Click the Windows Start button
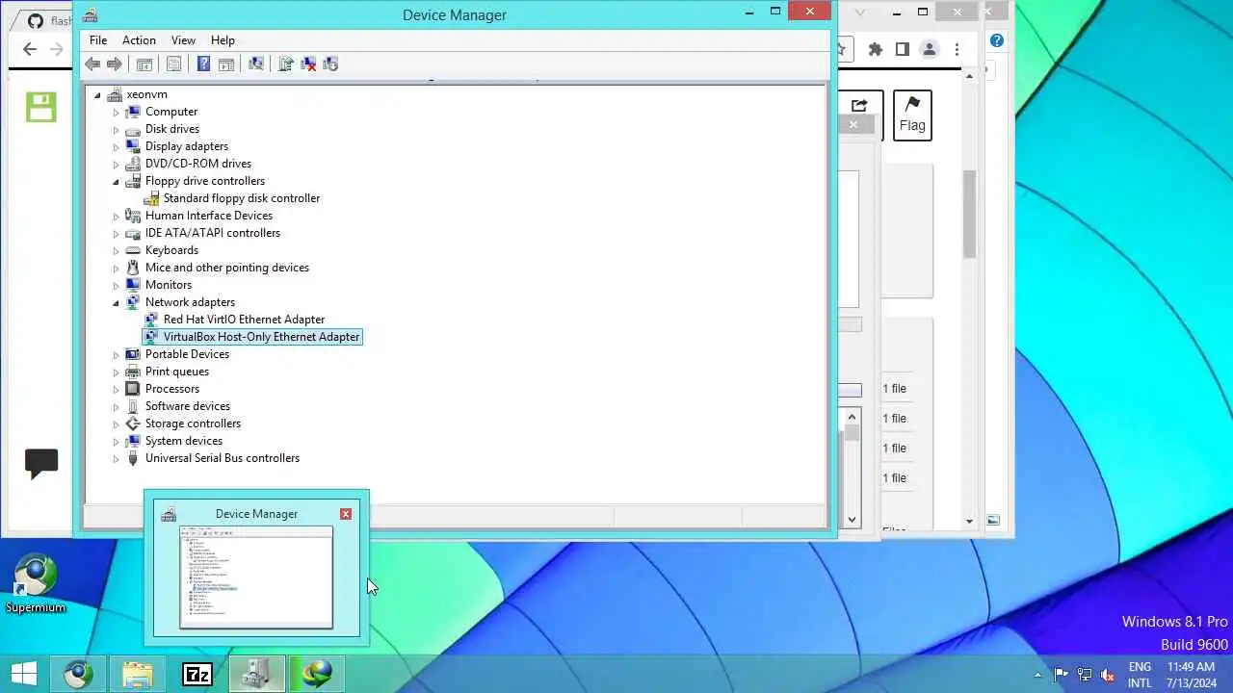Screen dimensions: 1233x693 pyautogui.click(x=24, y=674)
